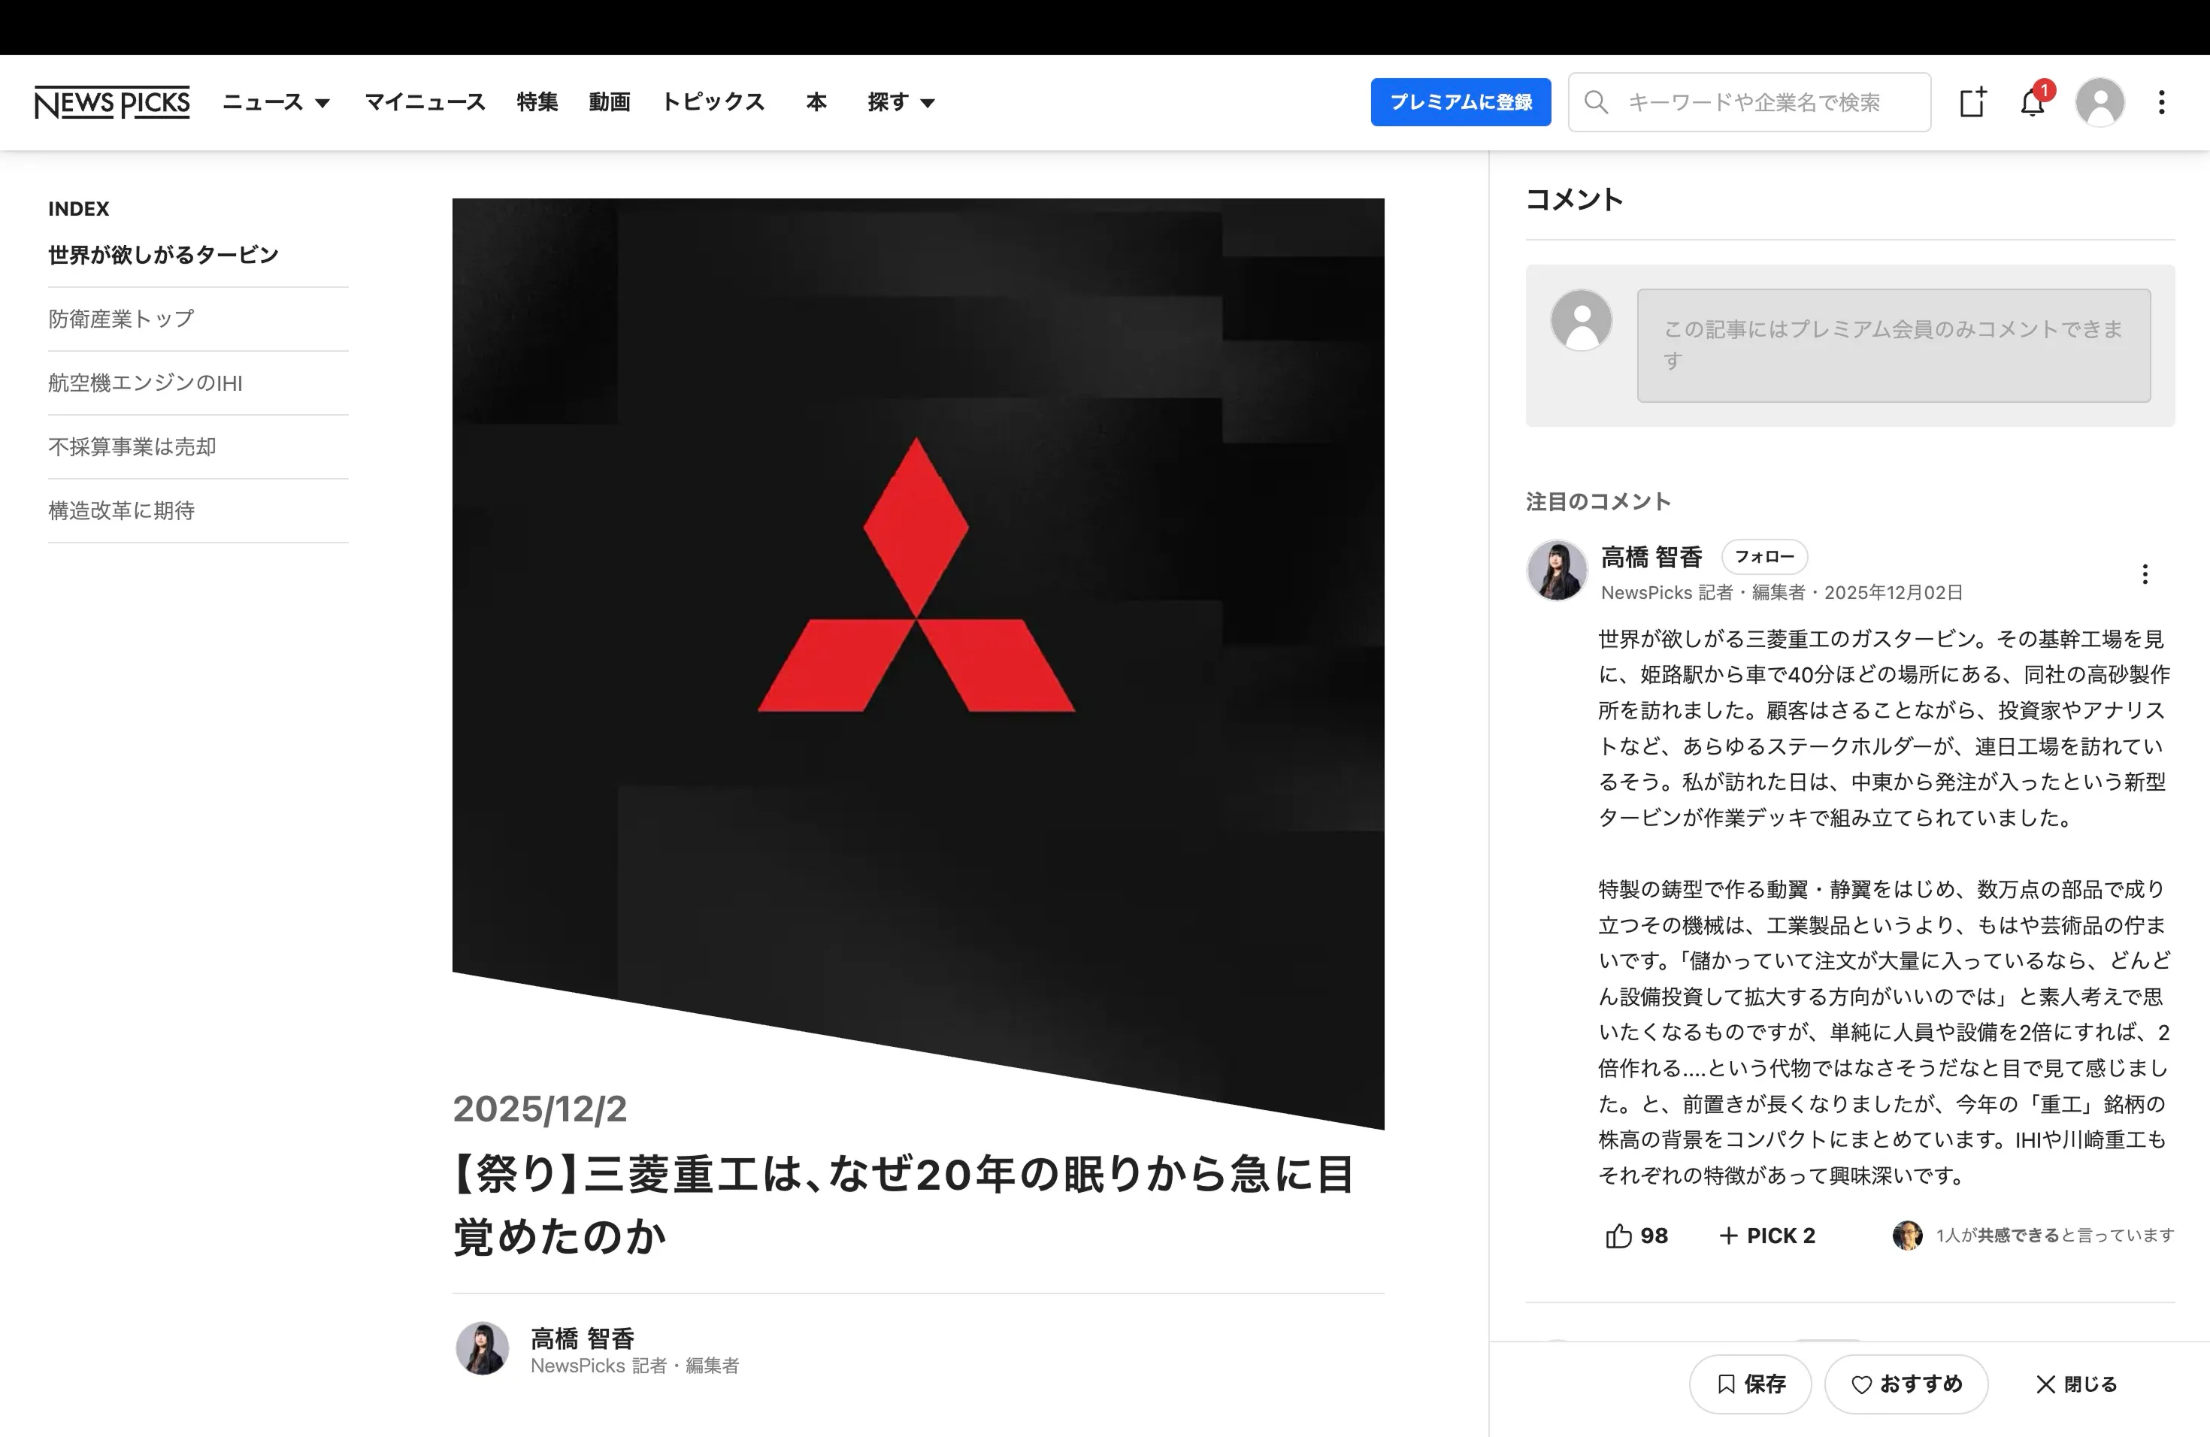Click the PICK 2 button
Screen dimensions: 2210x1437
(1767, 1236)
